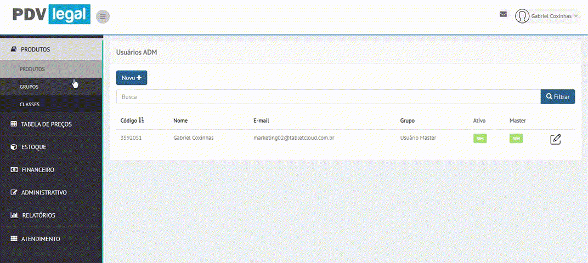Click the hamburger menu toggle icon

tap(103, 16)
